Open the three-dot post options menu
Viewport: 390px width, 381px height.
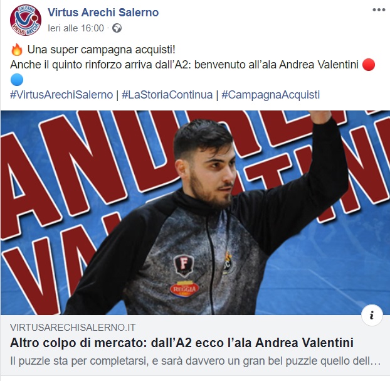click(379, 10)
